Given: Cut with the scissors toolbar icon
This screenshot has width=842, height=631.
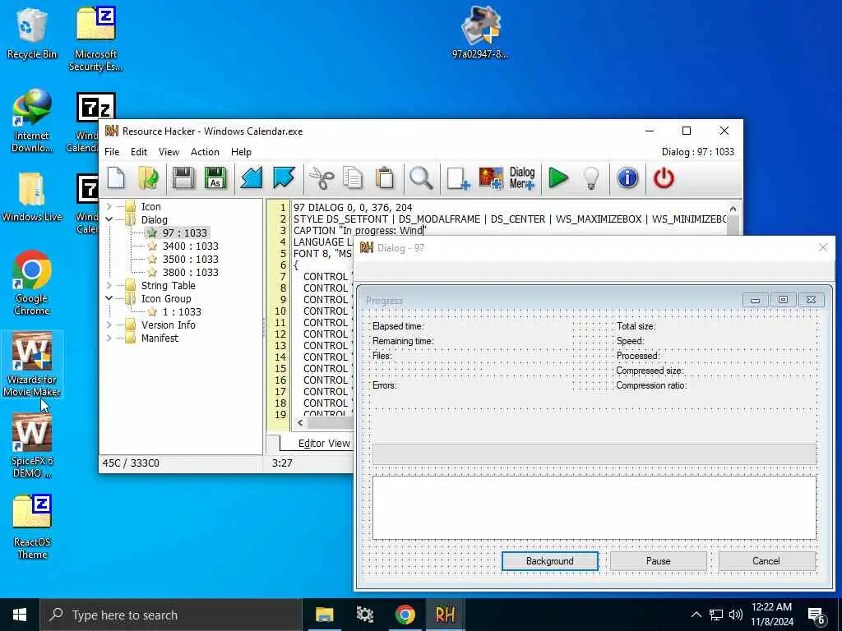Looking at the screenshot, I should (322, 178).
